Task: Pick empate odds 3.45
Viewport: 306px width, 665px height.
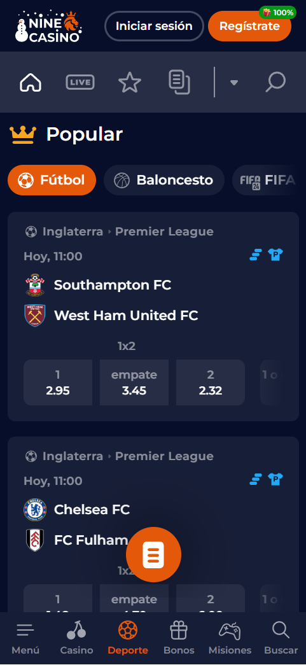Action: [x=134, y=382]
